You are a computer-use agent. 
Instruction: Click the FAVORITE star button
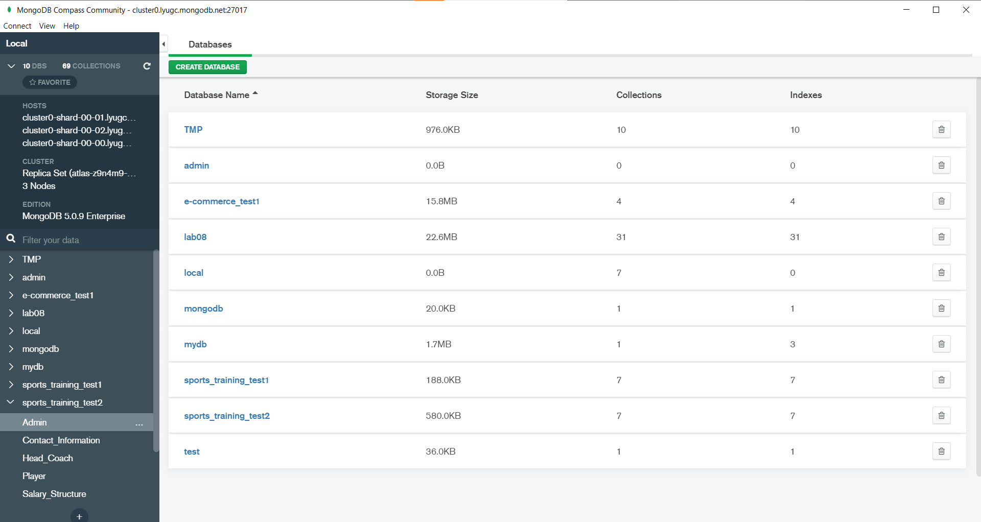tap(49, 82)
